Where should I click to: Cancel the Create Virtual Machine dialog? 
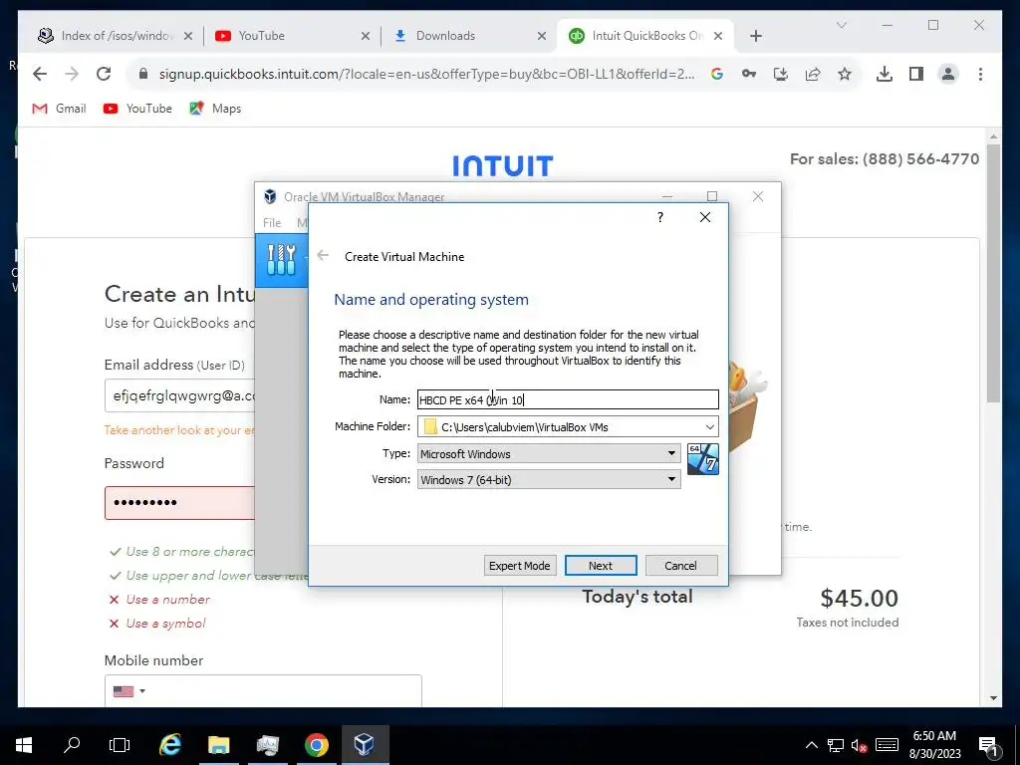680,566
